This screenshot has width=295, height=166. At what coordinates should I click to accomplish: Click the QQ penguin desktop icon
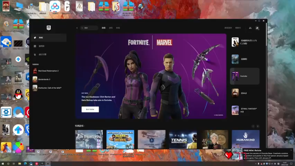point(18,95)
